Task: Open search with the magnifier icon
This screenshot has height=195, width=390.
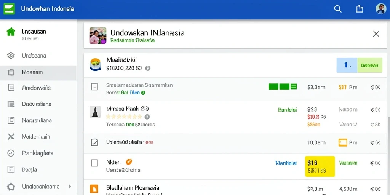Action: pyautogui.click(x=337, y=9)
